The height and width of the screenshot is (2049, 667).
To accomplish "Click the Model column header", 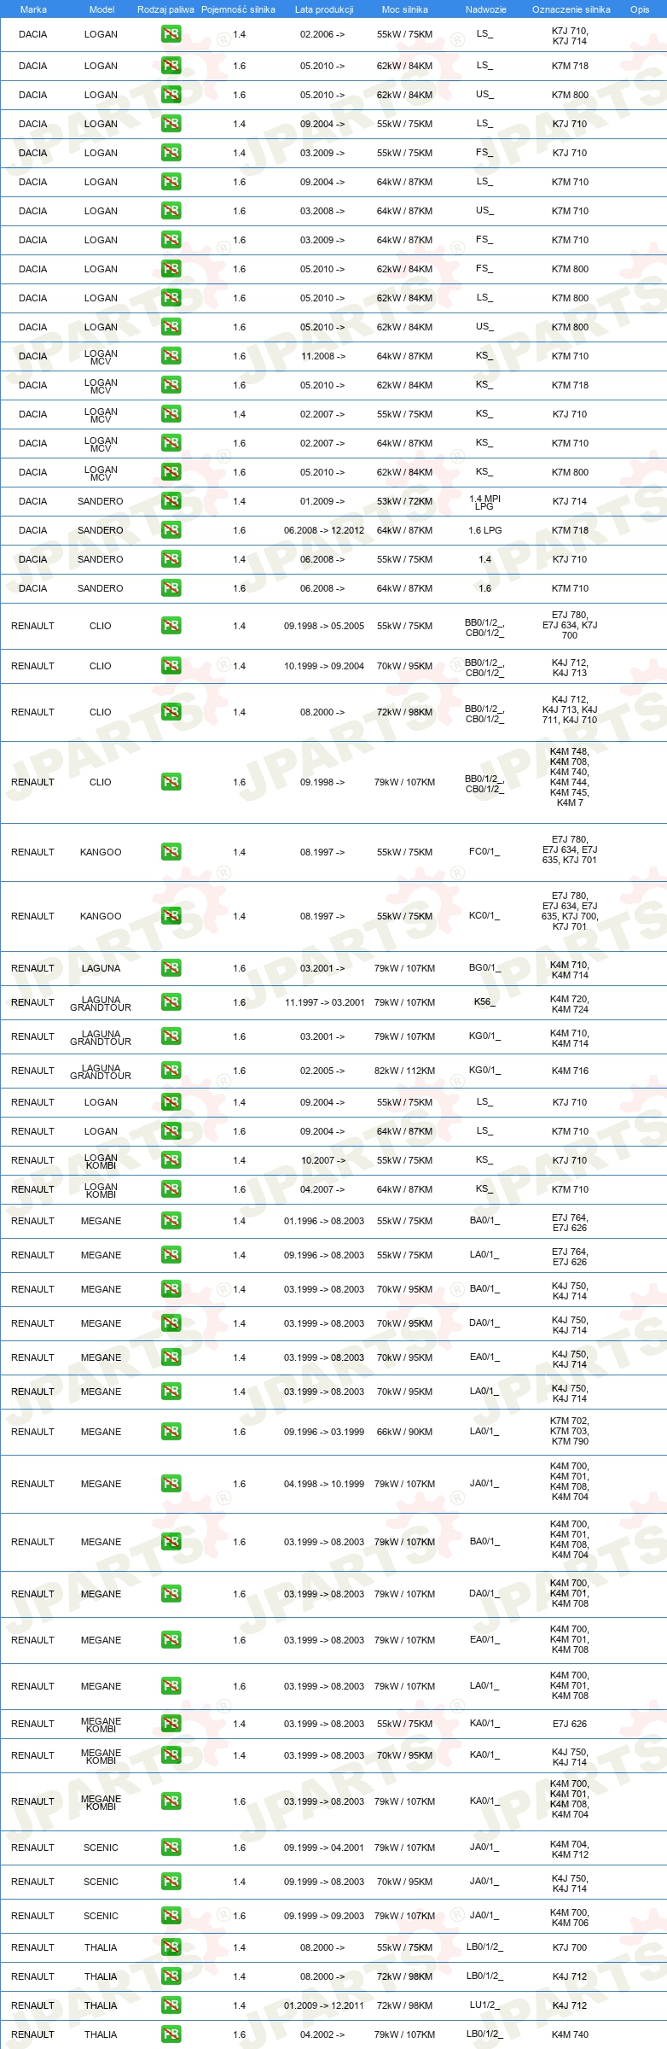I will (101, 9).
